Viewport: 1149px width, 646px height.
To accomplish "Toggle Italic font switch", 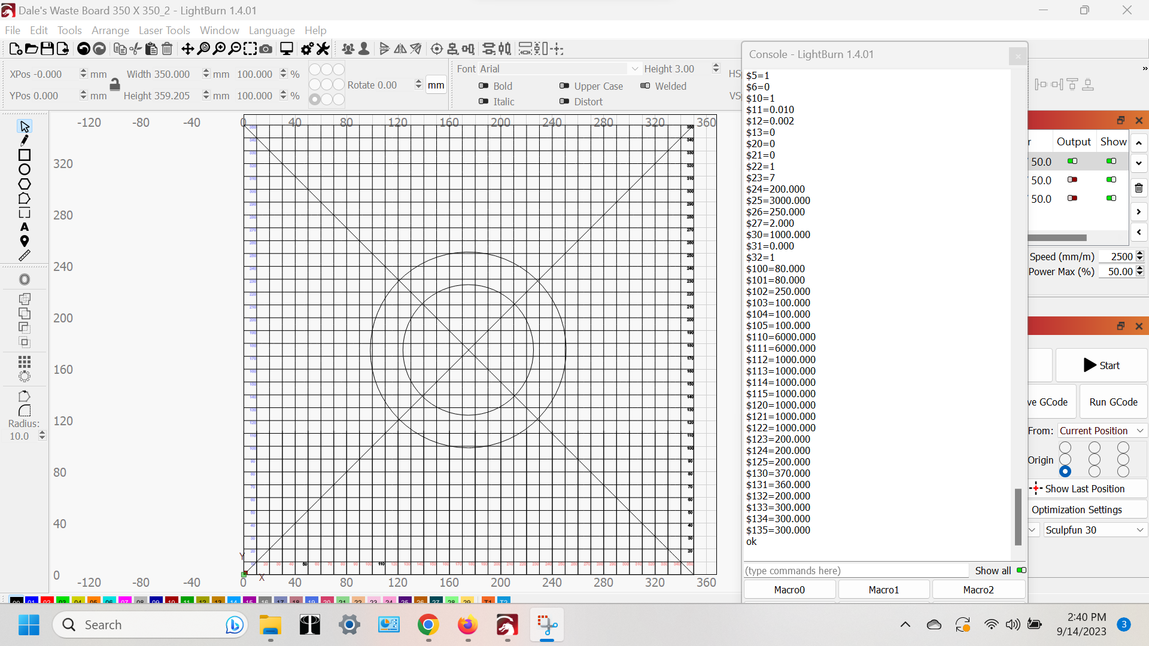I will coord(484,101).
